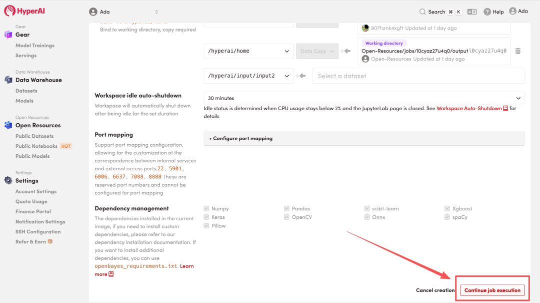Click the gift icon next to Refer & Earn
Screen dimensions: 540x303
tap(50, 241)
